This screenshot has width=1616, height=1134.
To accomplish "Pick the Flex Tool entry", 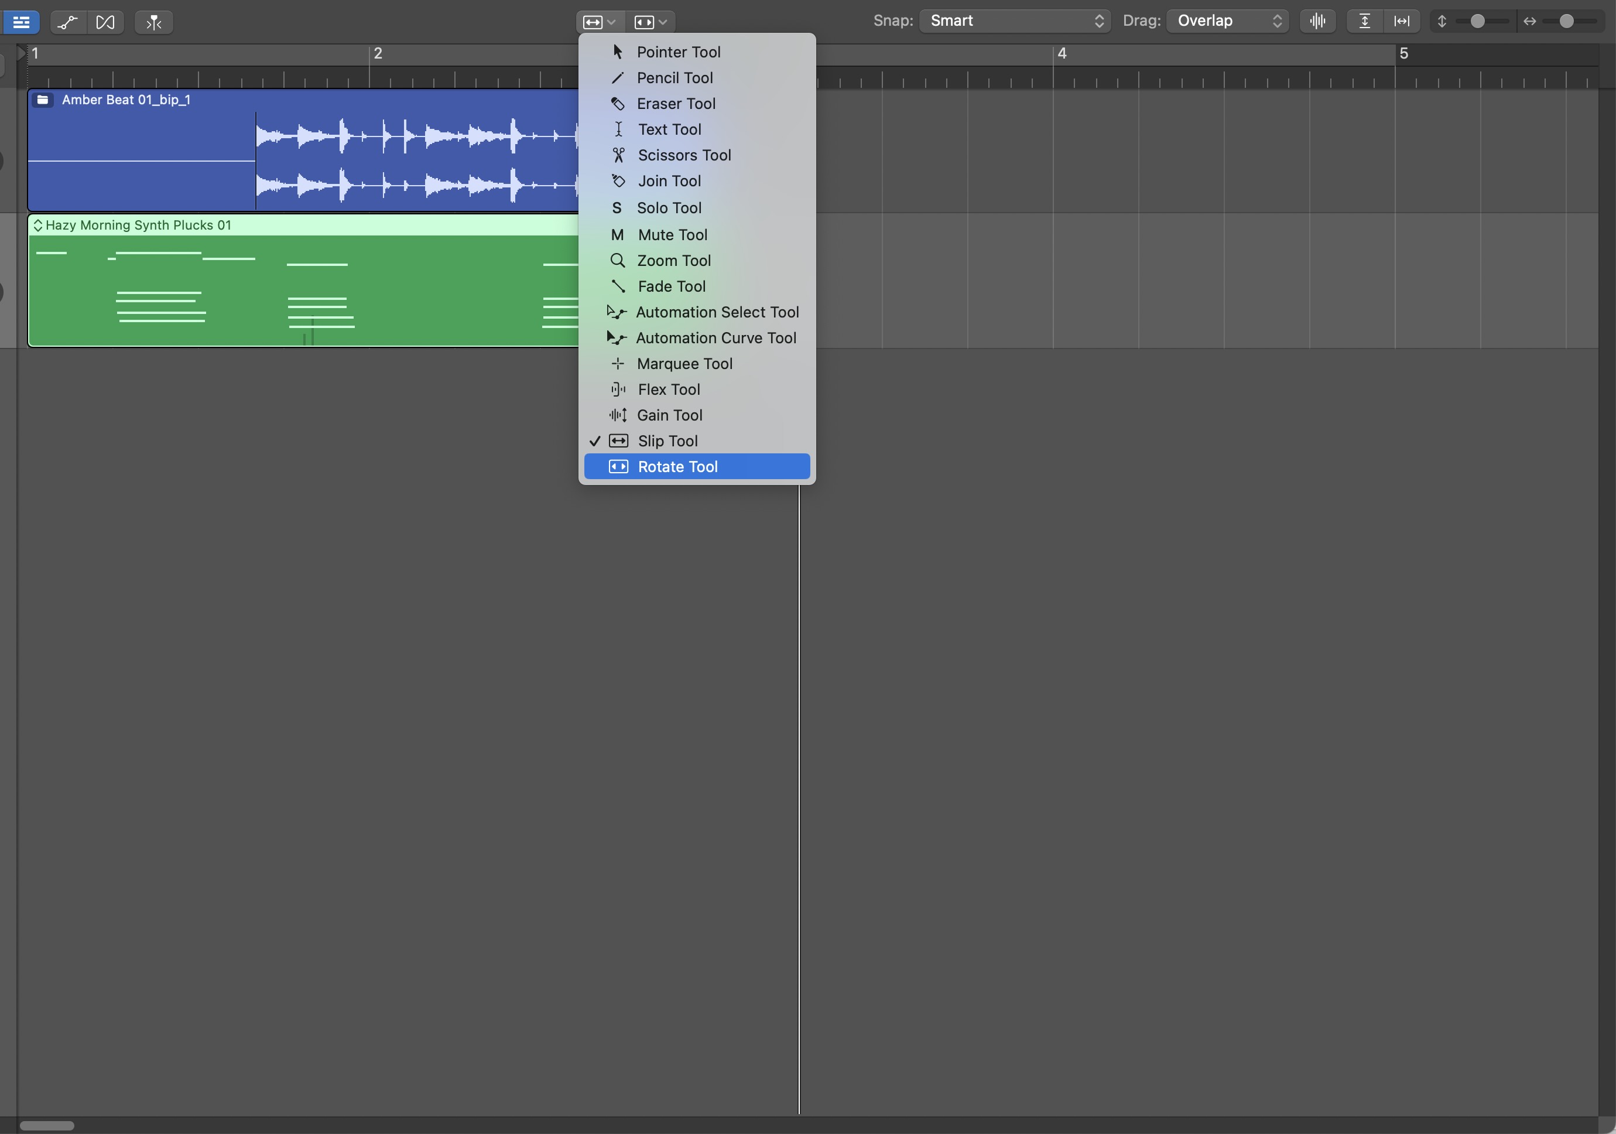I will (697, 390).
